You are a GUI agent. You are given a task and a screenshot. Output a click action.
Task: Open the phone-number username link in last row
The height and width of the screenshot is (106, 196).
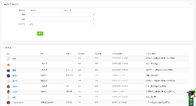(18, 103)
